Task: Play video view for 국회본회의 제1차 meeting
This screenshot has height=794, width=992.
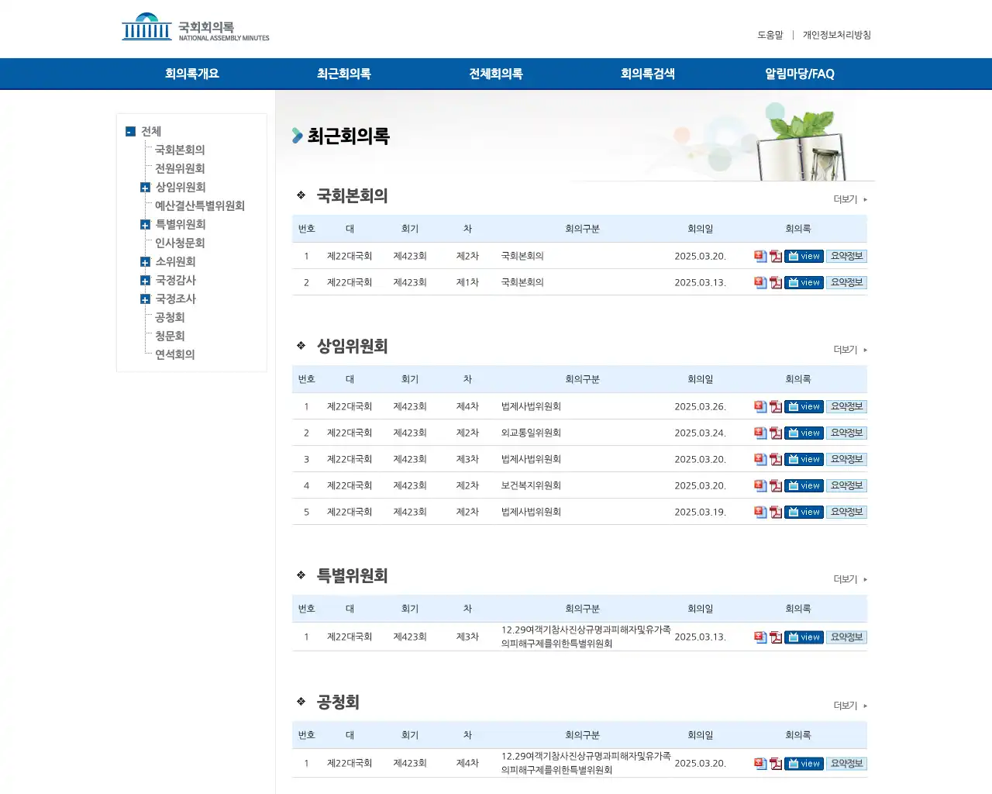Action: tap(804, 282)
